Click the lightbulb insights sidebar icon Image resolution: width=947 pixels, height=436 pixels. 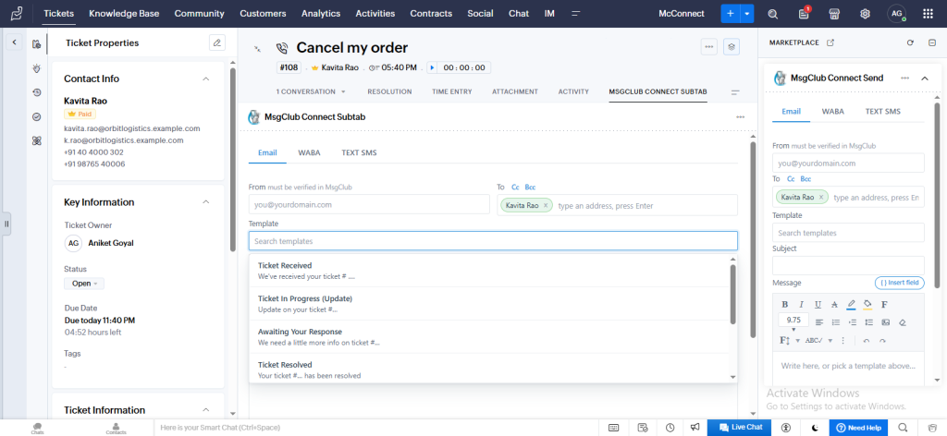coord(37,68)
